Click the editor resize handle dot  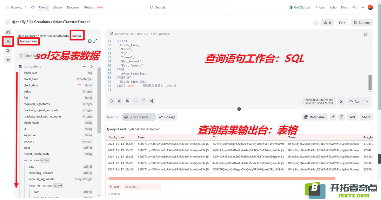coord(239,109)
